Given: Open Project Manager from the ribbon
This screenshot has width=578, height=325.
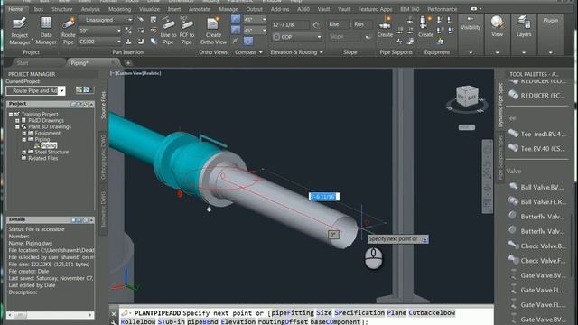Looking at the screenshot, I should click(20, 31).
